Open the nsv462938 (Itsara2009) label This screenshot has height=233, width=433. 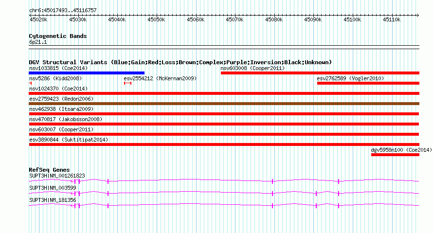(x=61, y=109)
